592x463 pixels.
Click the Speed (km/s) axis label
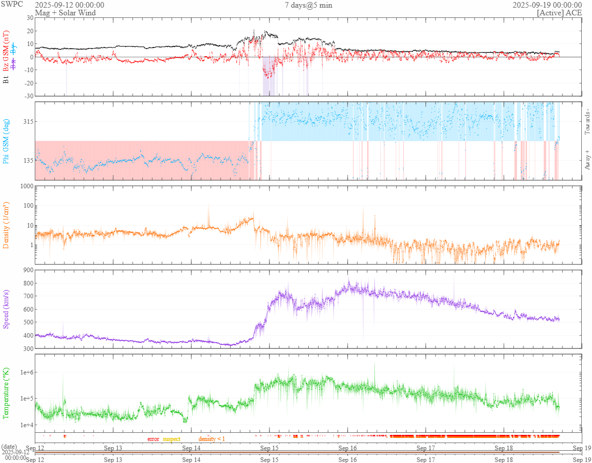pyautogui.click(x=6, y=308)
